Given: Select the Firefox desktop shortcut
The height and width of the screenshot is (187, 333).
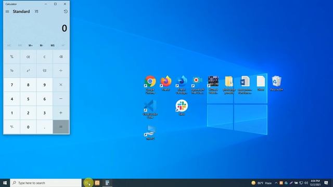Looking at the screenshot, I should click(x=166, y=83).
